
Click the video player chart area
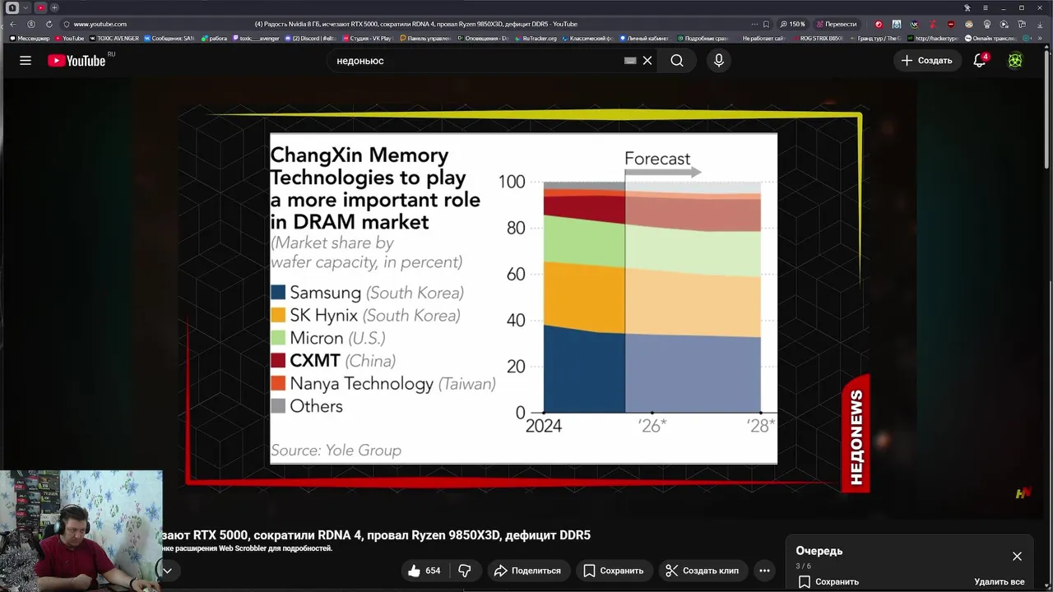click(x=523, y=298)
